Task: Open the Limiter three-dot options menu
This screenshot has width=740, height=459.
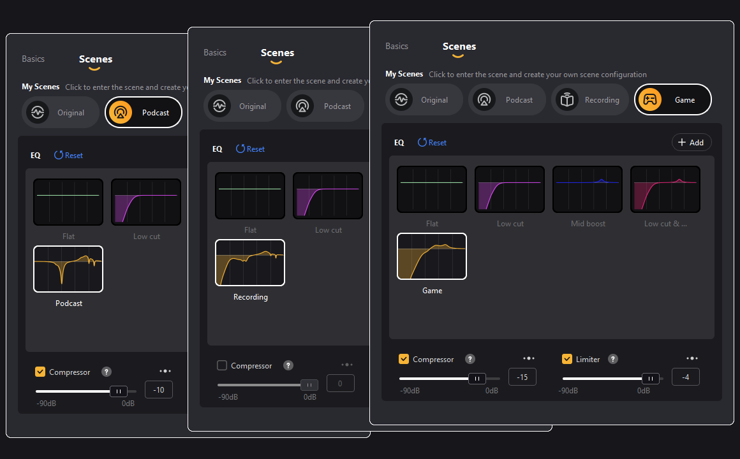Action: pos(692,358)
